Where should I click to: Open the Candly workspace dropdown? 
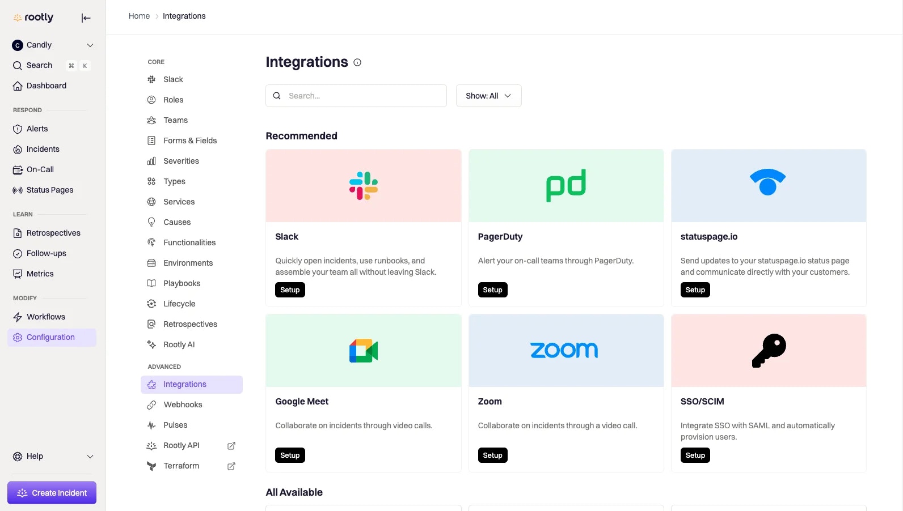pyautogui.click(x=53, y=45)
